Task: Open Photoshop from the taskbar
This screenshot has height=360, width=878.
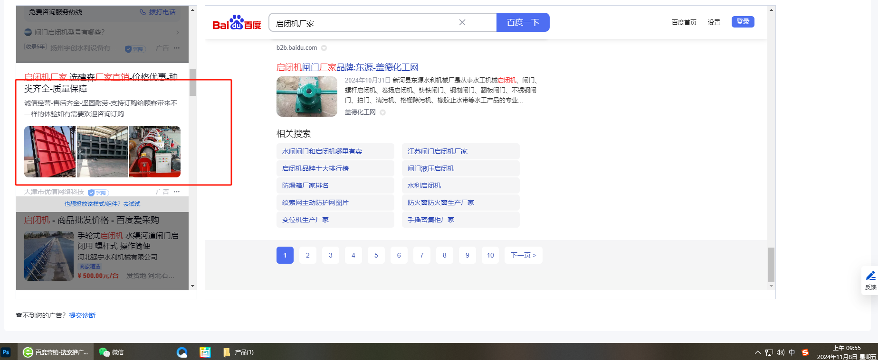Action: pyautogui.click(x=6, y=352)
